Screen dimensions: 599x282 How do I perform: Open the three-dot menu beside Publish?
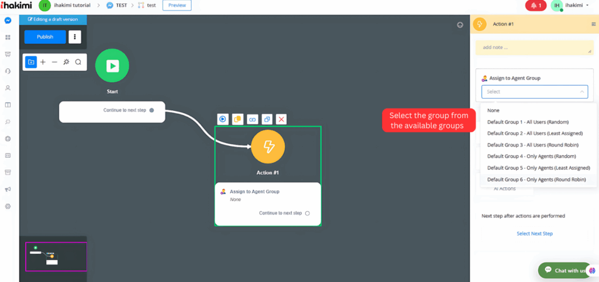[74, 37]
